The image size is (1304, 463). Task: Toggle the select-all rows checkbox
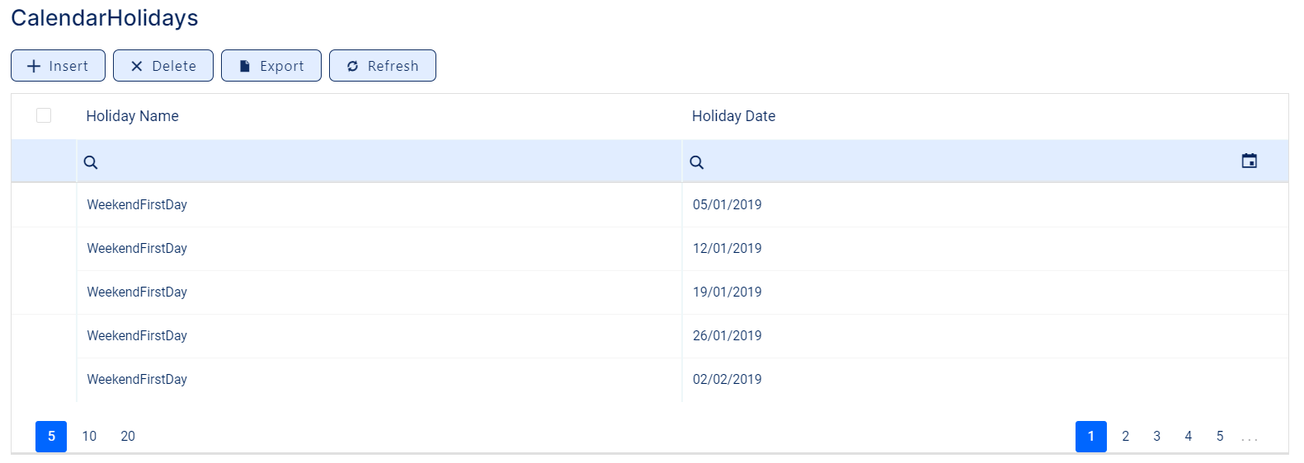pyautogui.click(x=44, y=115)
